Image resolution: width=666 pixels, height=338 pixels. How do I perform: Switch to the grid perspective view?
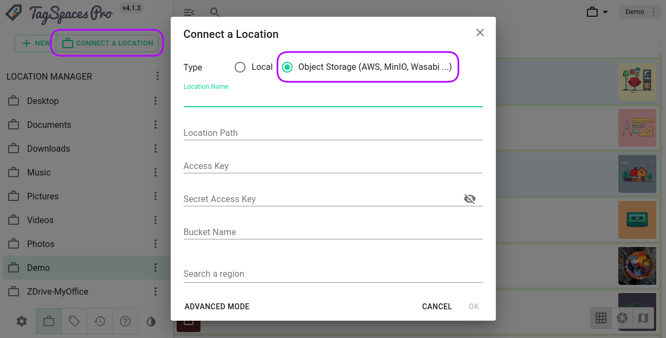601,318
